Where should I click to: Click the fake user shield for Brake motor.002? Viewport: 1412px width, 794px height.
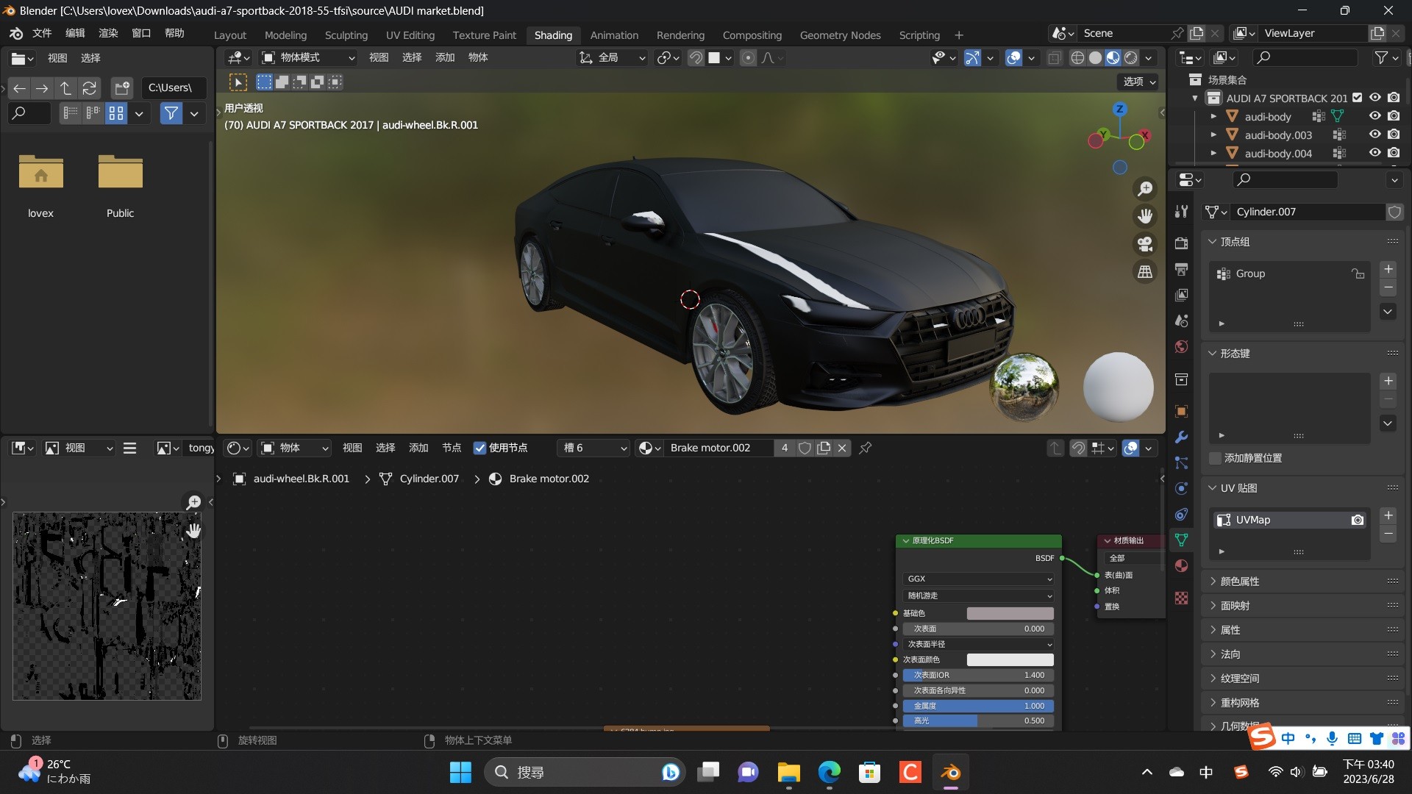point(805,448)
